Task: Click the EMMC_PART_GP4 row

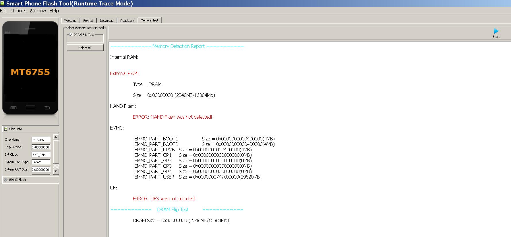Action: [193, 171]
